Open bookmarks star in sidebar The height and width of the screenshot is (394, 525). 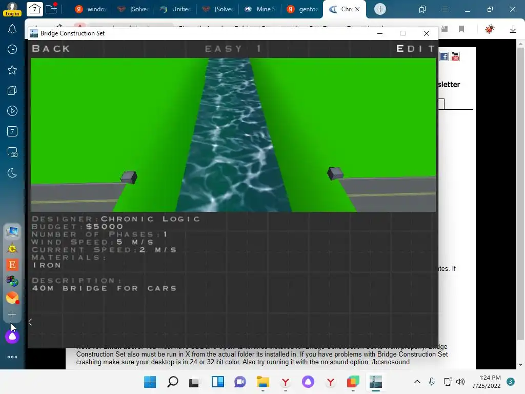pyautogui.click(x=12, y=70)
